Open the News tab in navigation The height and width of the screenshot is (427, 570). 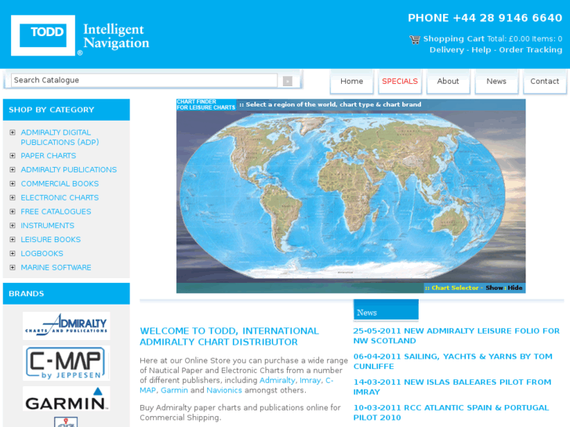point(496,81)
